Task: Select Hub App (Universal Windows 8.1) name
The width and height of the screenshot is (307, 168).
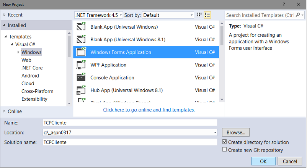Action: 126,90
